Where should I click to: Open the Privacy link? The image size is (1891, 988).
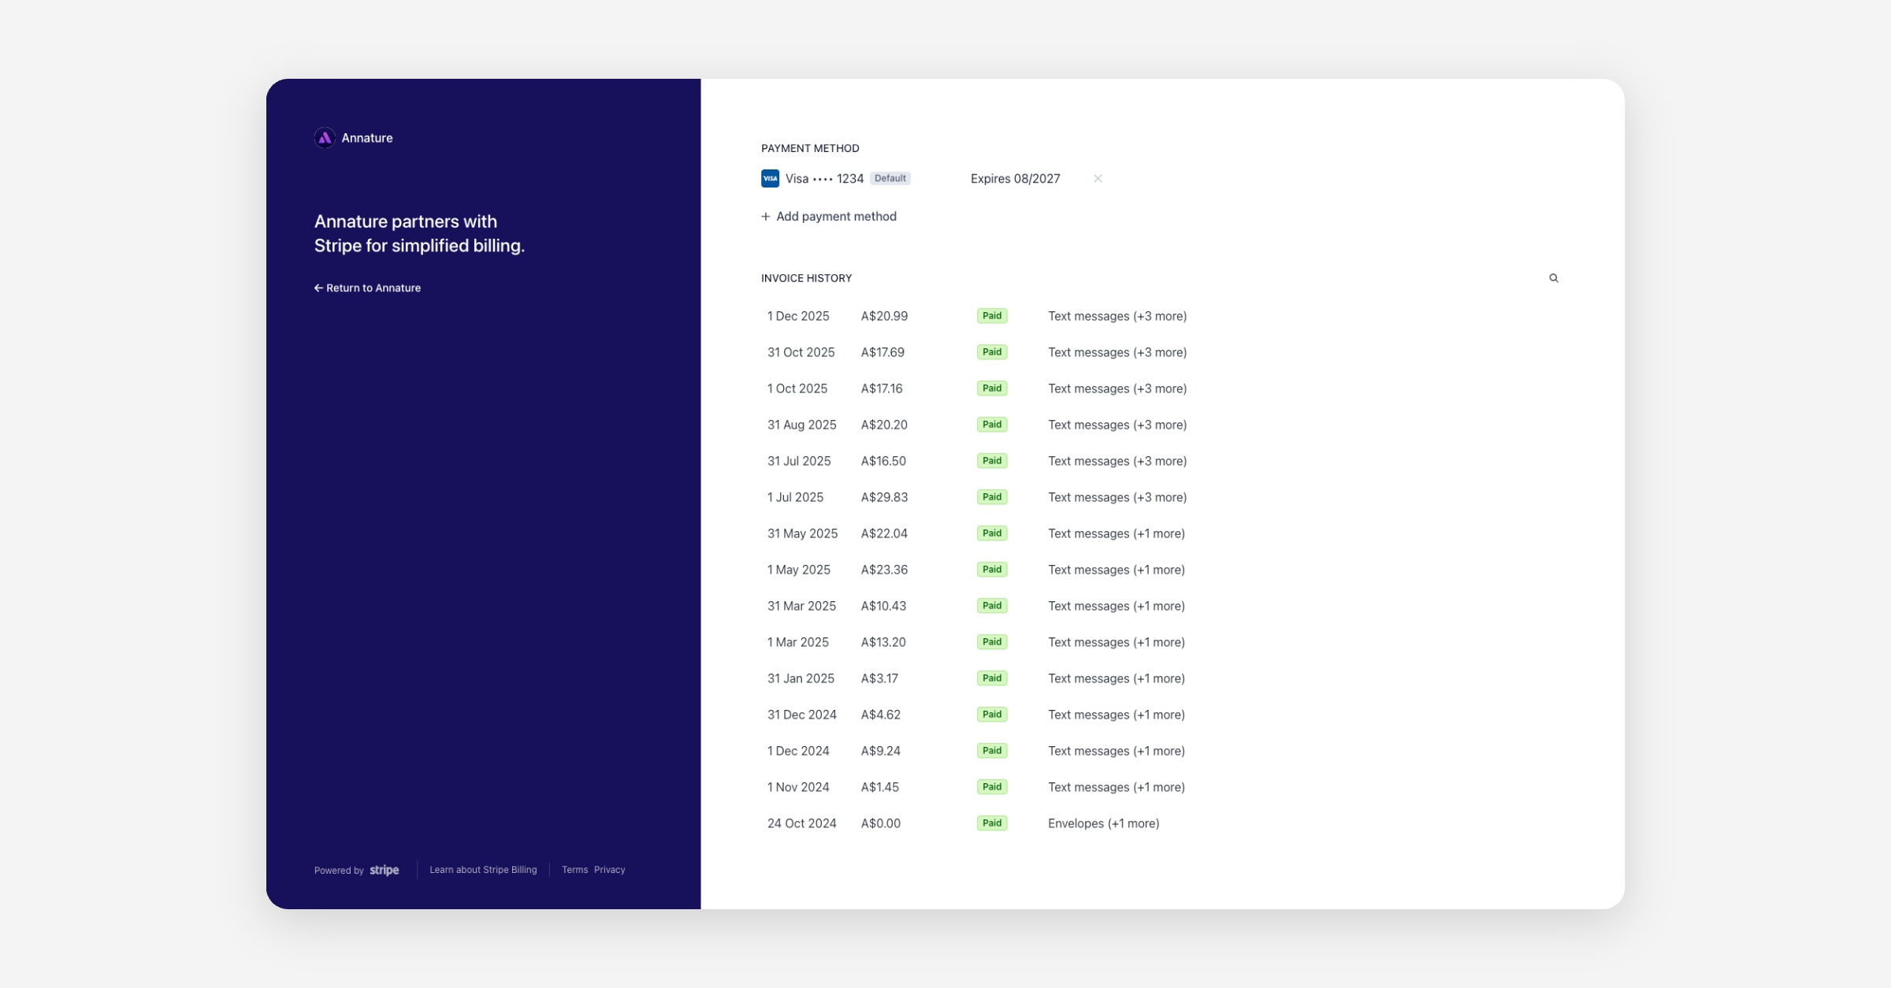click(609, 870)
